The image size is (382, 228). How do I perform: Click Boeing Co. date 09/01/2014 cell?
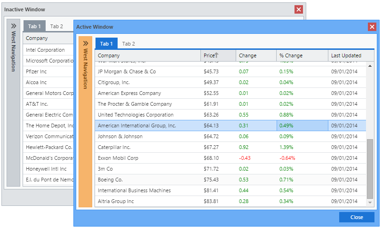[x=347, y=180]
